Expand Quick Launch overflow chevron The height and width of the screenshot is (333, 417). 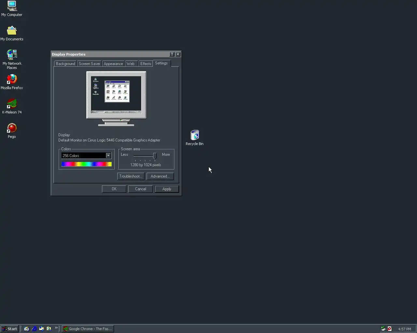pyautogui.click(x=56, y=328)
